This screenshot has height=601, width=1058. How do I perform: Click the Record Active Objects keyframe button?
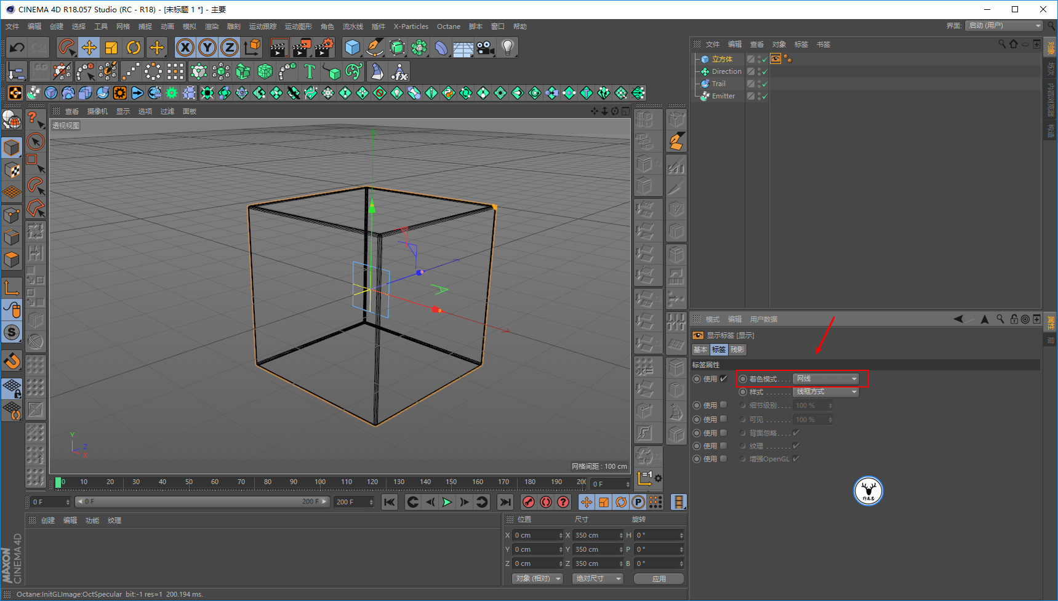(x=529, y=503)
